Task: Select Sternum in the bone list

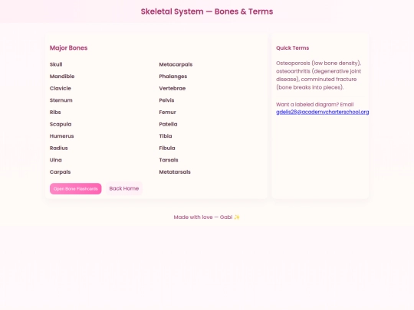Action: (61, 100)
